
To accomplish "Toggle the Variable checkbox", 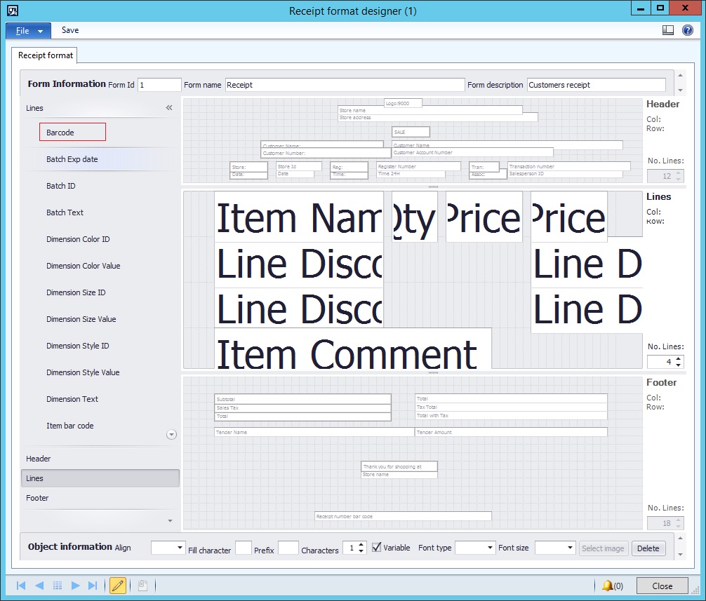I will 376,548.
